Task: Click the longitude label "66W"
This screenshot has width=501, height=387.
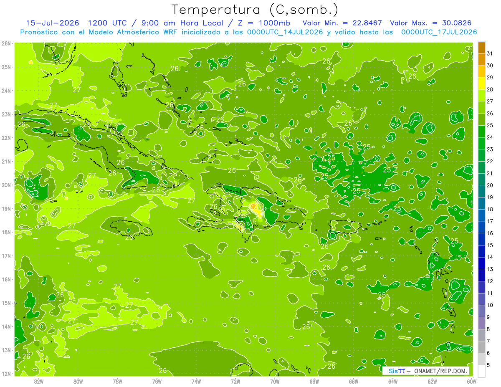Action: (x=354, y=381)
